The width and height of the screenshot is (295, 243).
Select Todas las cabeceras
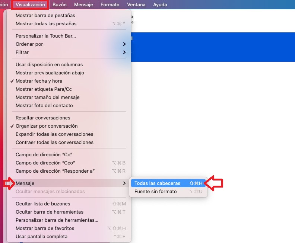point(168,183)
